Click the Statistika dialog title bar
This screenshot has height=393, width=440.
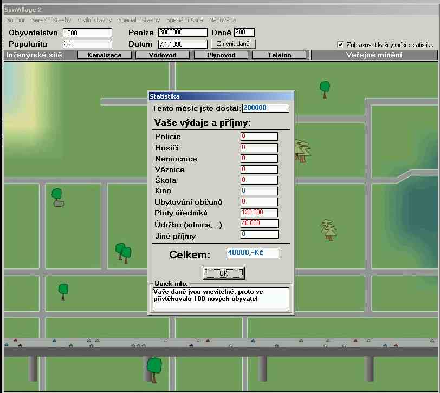pyautogui.click(x=221, y=96)
